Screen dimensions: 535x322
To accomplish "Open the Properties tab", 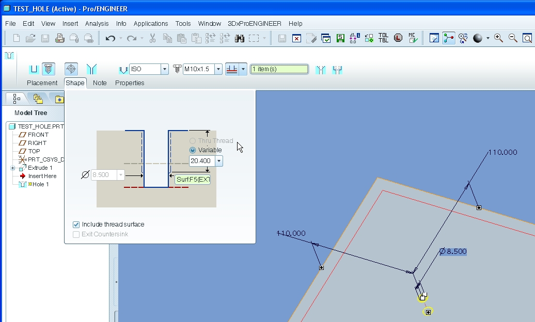I will (x=130, y=83).
